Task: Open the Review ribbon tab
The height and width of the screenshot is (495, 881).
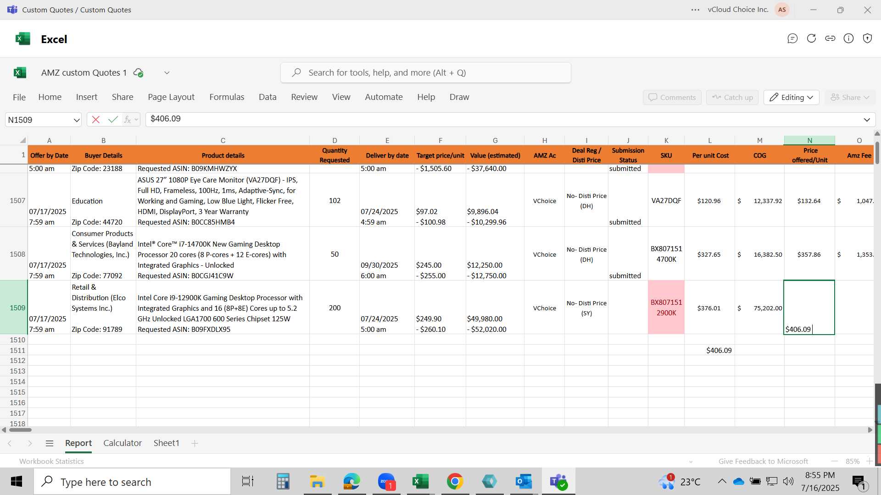Action: (x=304, y=97)
